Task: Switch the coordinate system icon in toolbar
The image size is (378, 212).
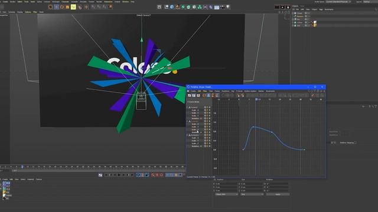Action: pos(110,7)
